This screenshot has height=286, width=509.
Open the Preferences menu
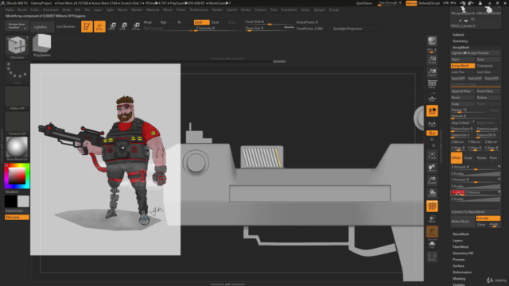click(x=199, y=10)
